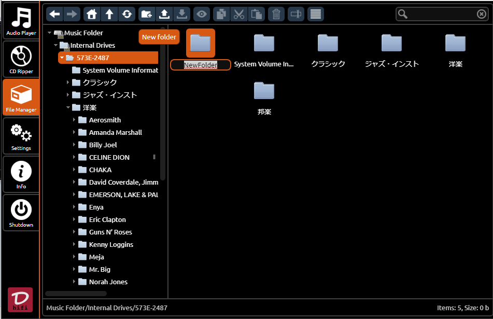
Task: Delete selection using the trash icon
Action: [276, 14]
